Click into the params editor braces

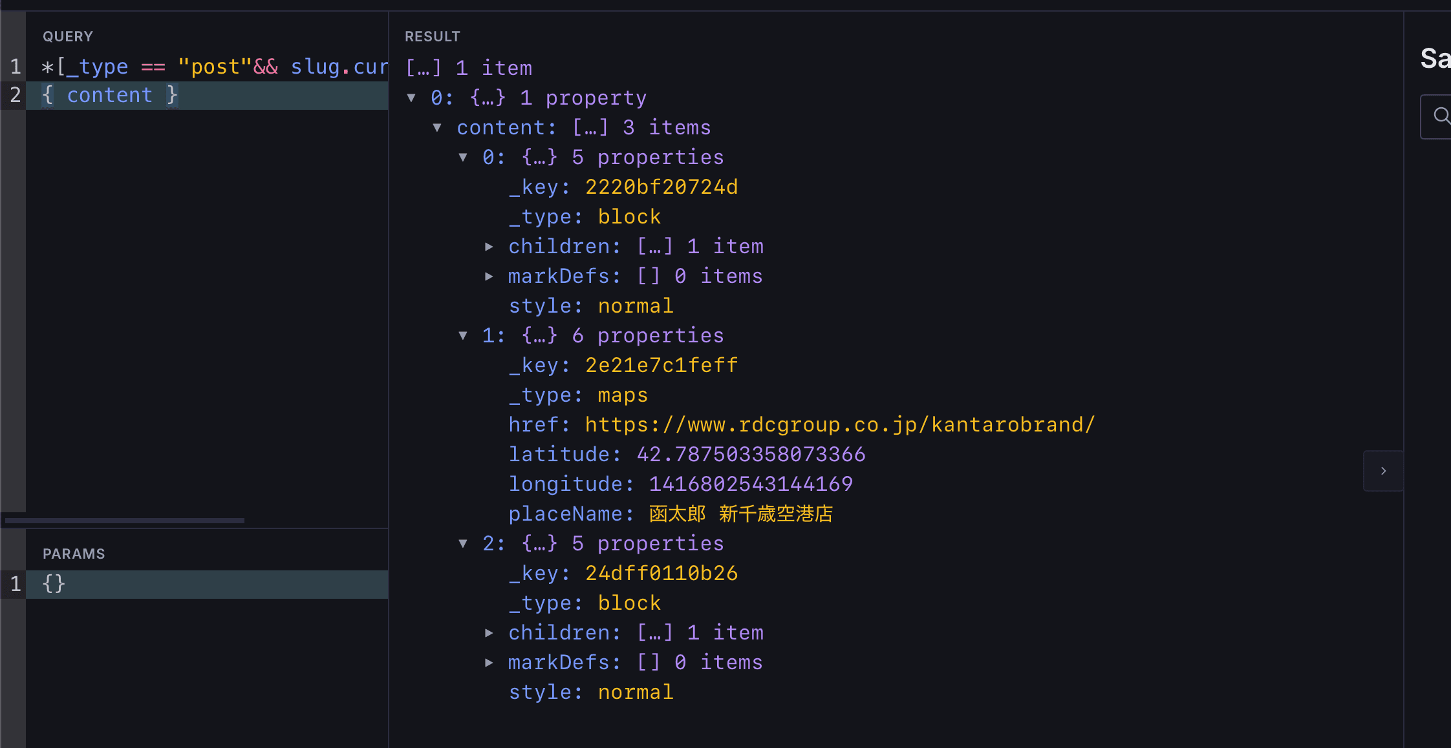point(54,584)
